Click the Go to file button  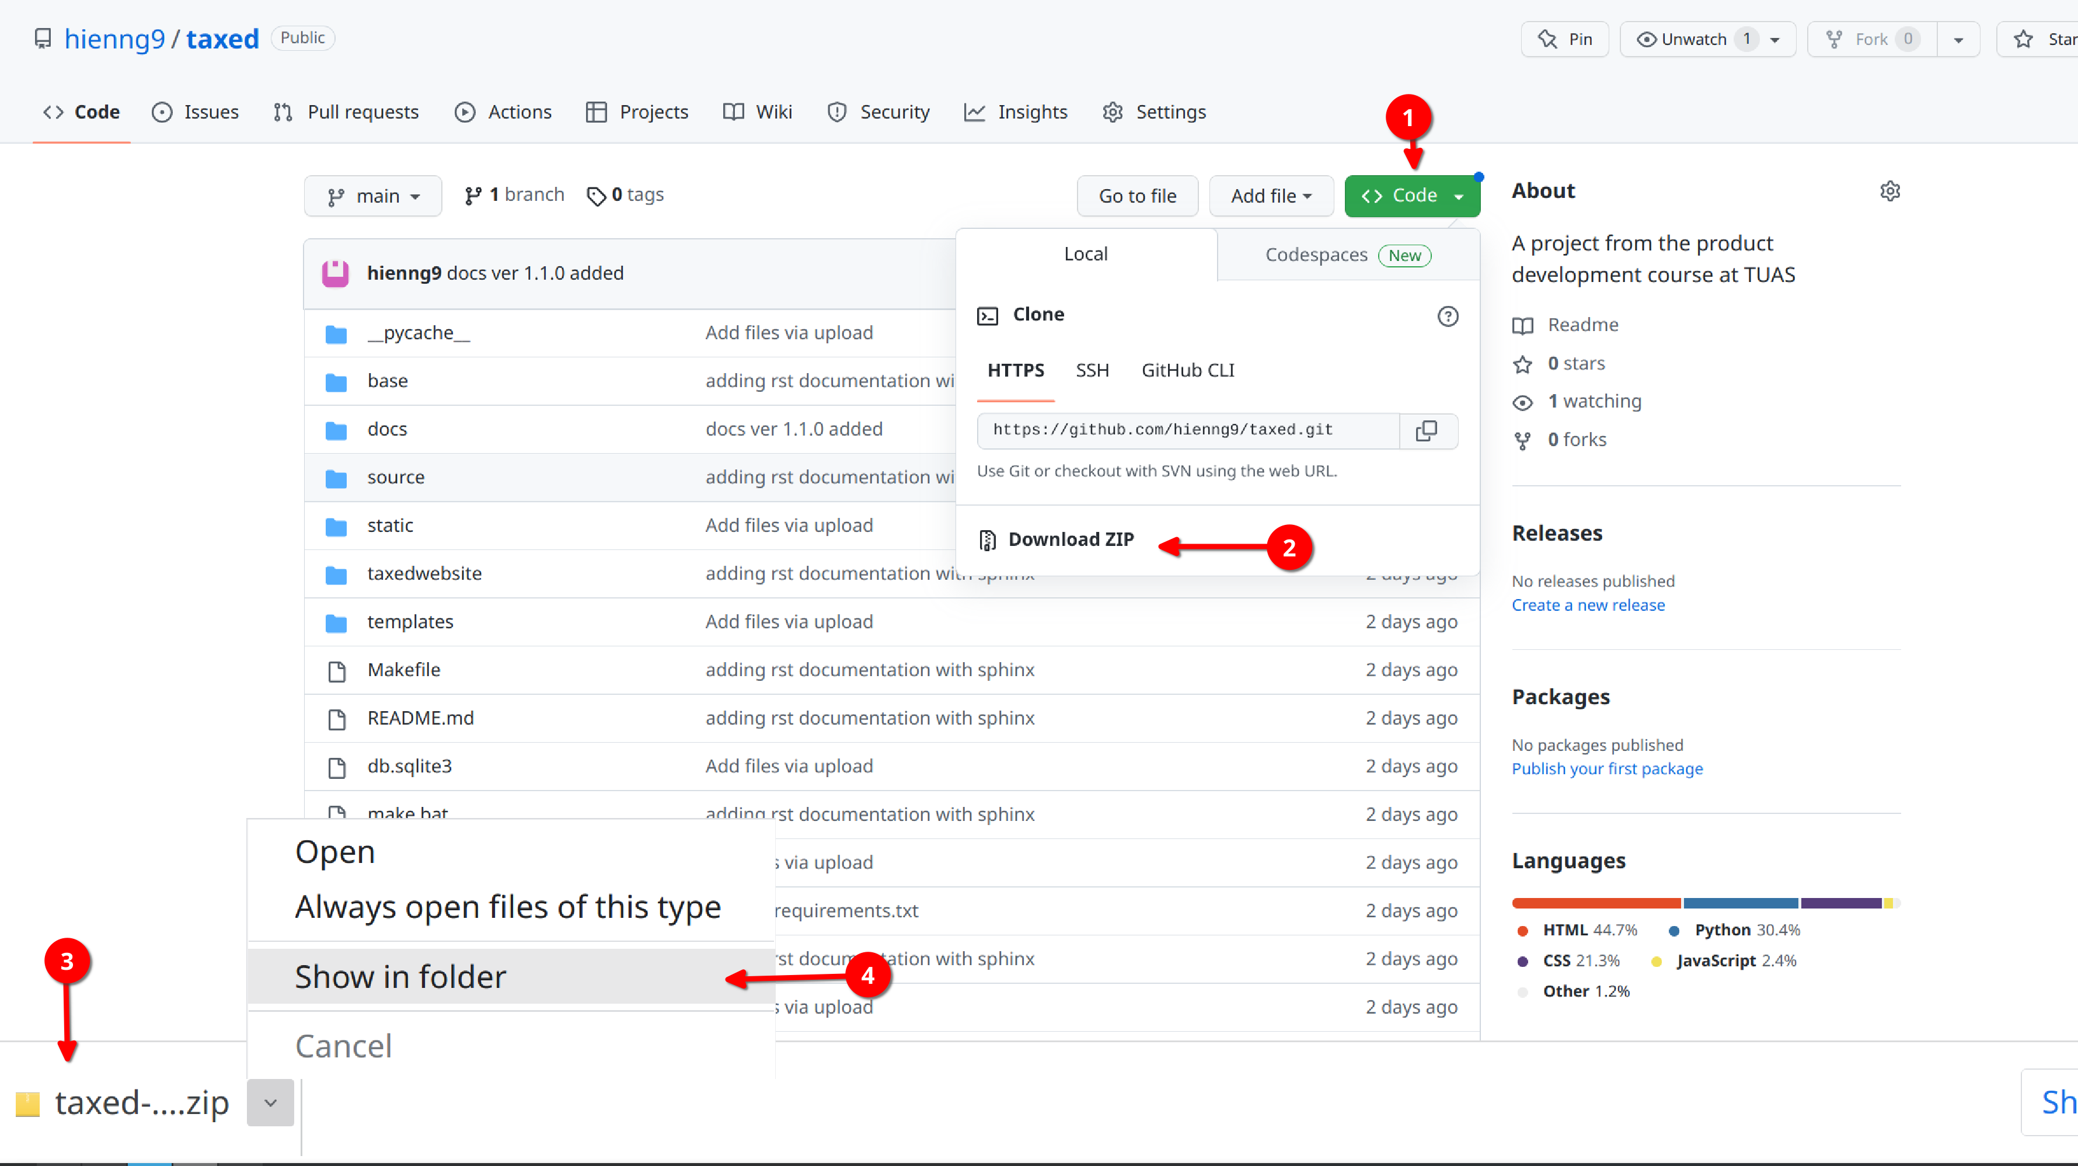pyautogui.click(x=1138, y=196)
